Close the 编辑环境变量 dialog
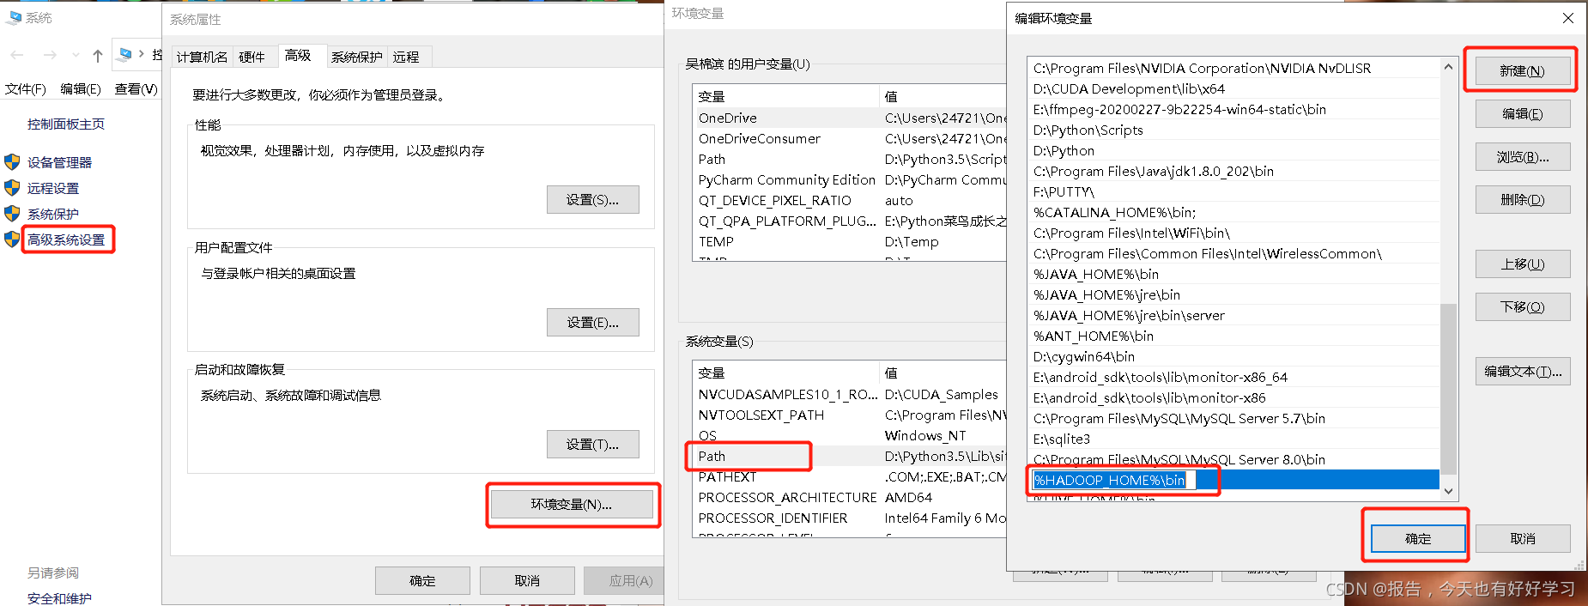The width and height of the screenshot is (1588, 606). [1567, 17]
